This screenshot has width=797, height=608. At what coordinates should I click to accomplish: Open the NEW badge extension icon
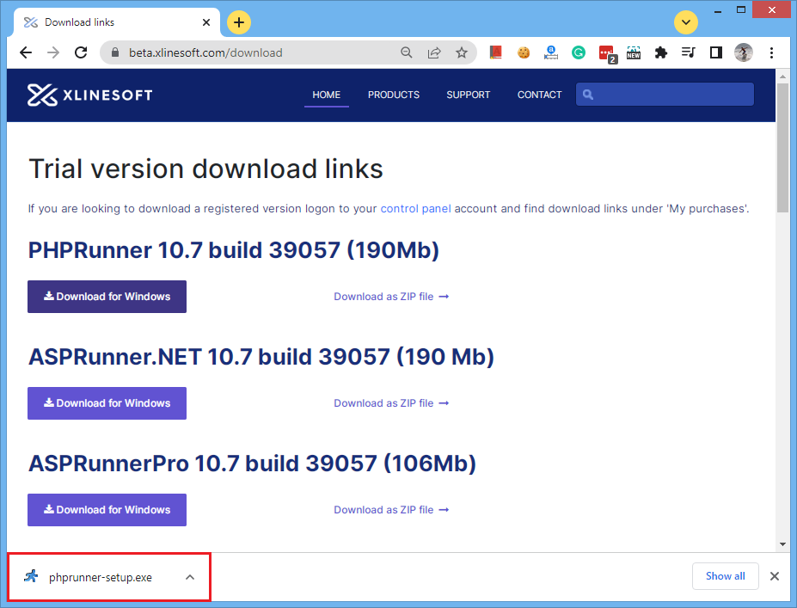point(634,52)
